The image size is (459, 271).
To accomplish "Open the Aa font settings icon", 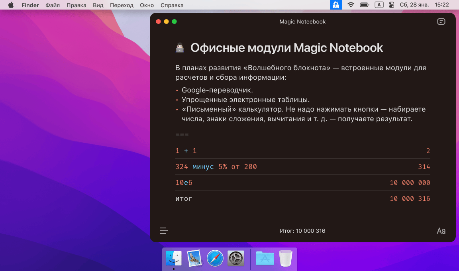I will pos(441,231).
